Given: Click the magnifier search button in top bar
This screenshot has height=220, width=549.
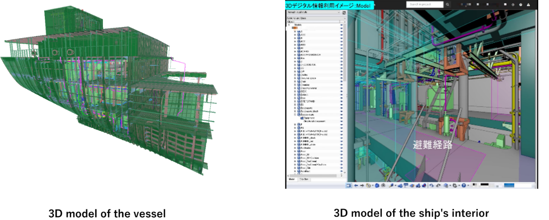Looking at the screenshot, I should point(448,4).
